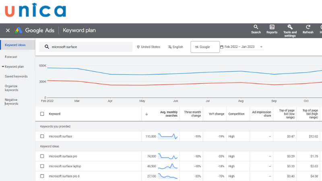Sort by Competition column
This screenshot has height=181, width=322.
(236, 114)
